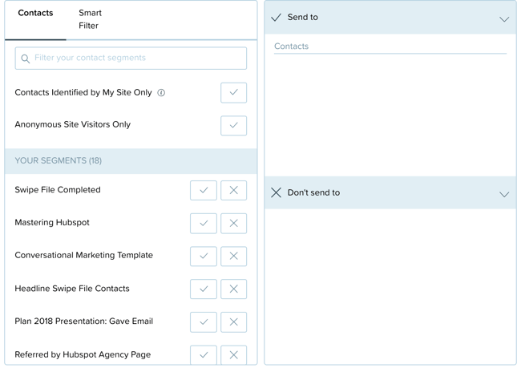Click the Contacts field under Send to
The image size is (521, 368).
point(390,47)
